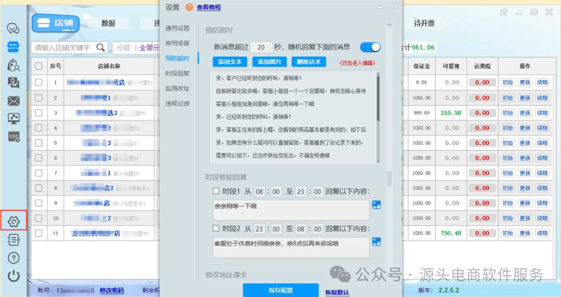Click 初始 button in row 1
Screen dimensions: 561x297
click(507, 82)
